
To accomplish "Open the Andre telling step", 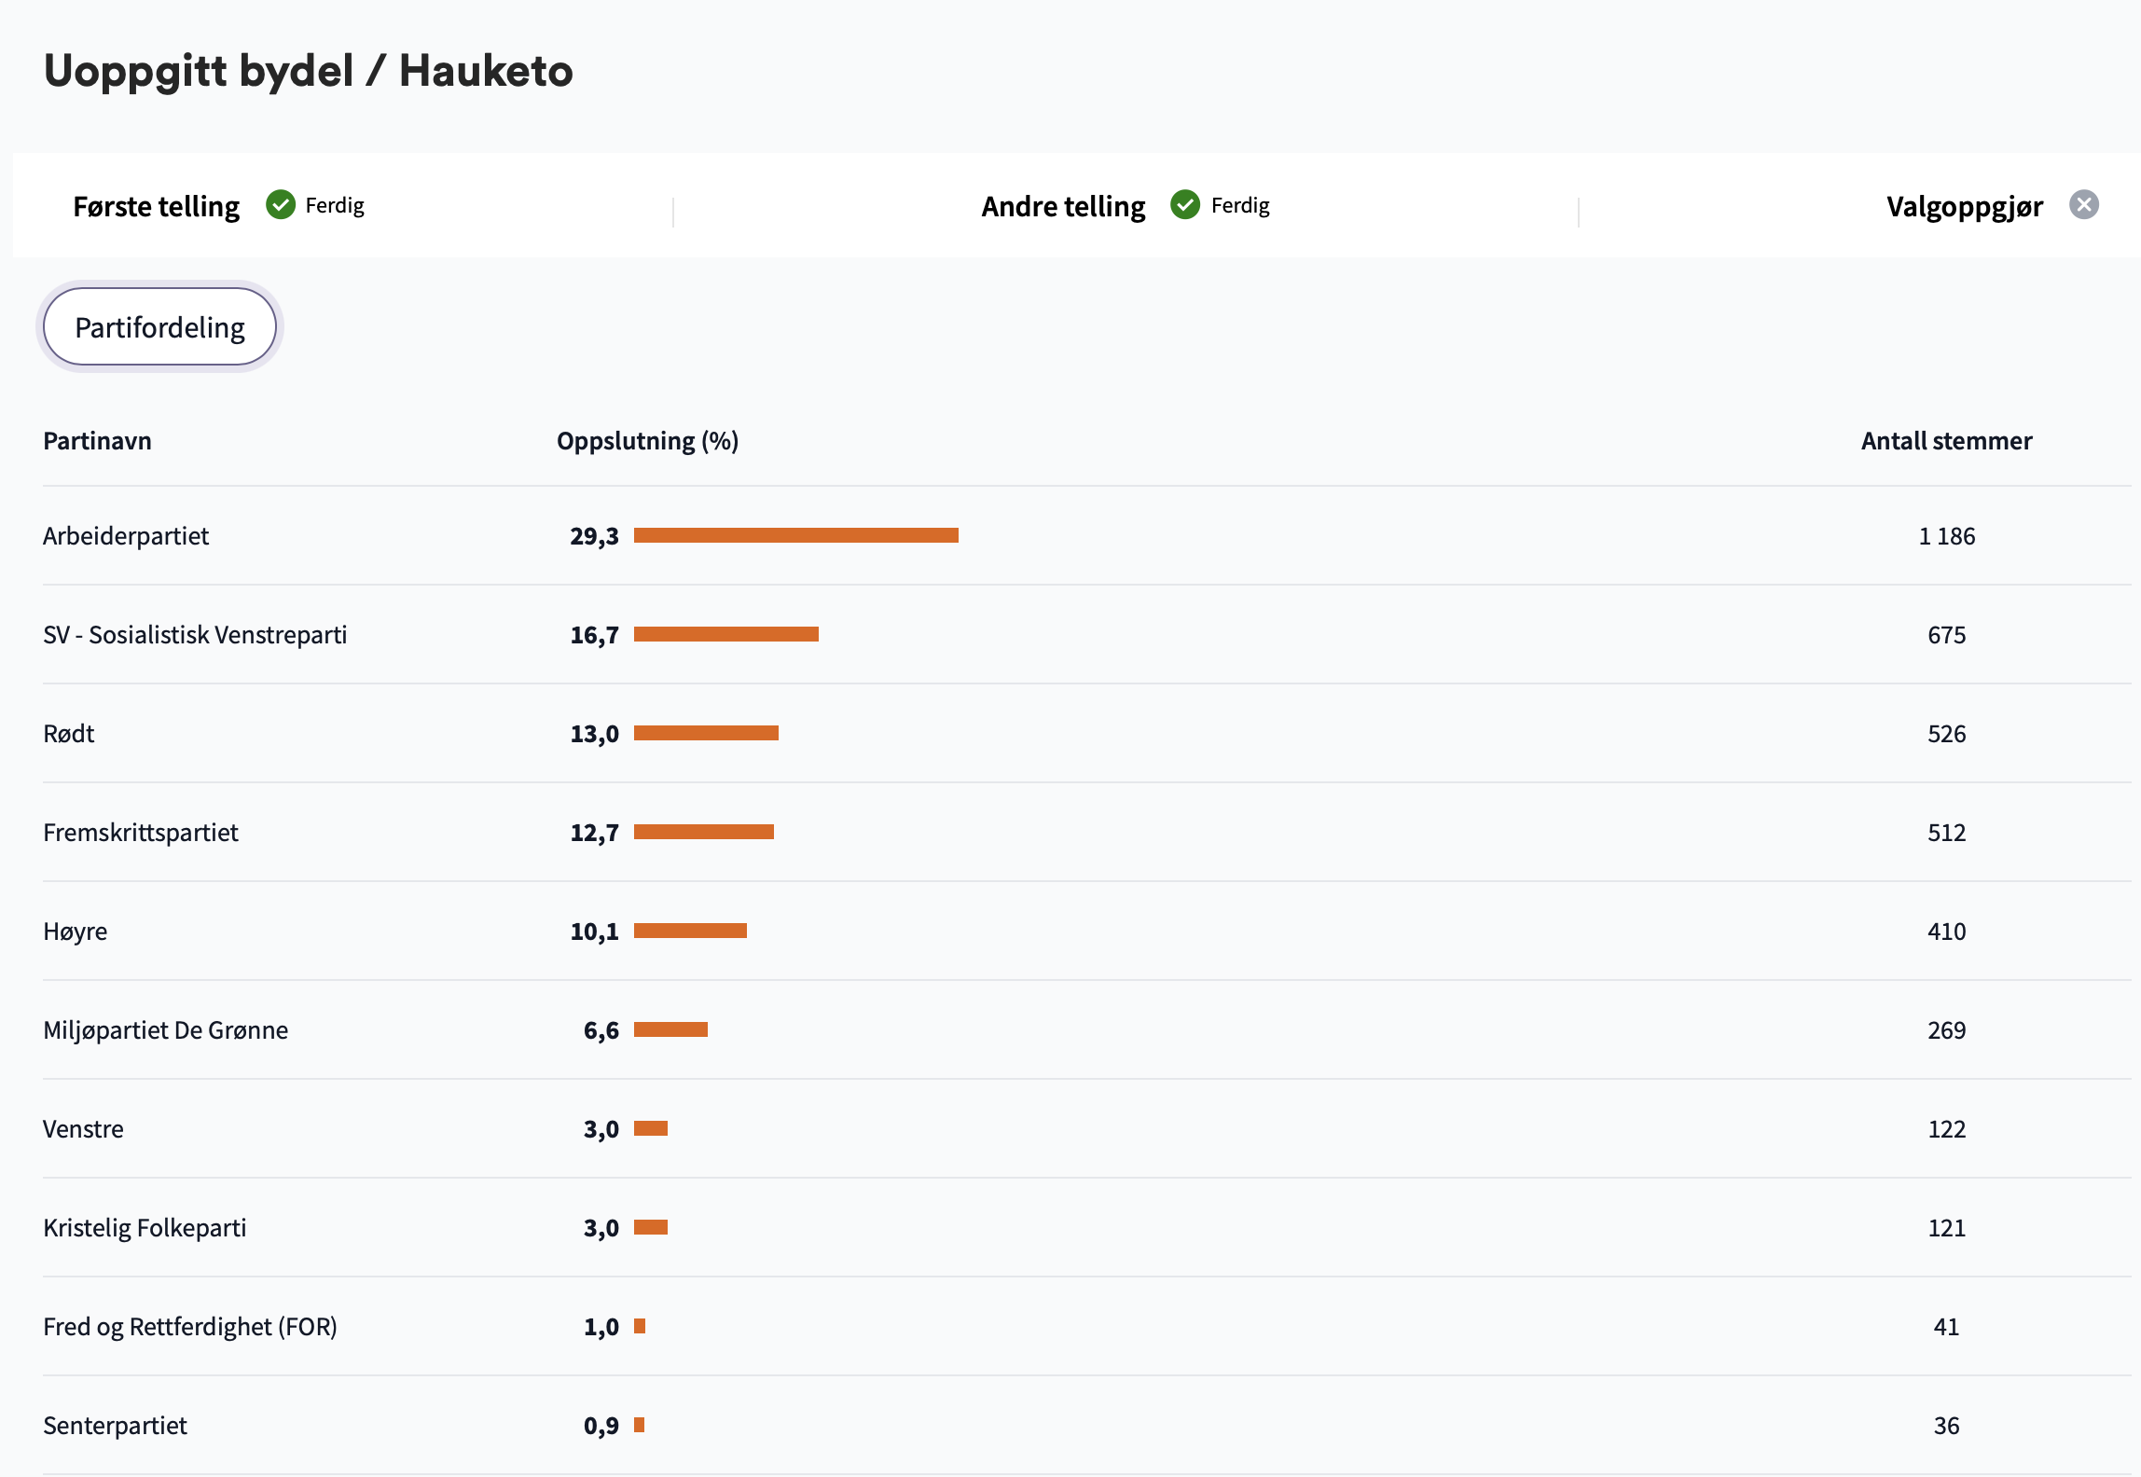I will (x=1063, y=206).
